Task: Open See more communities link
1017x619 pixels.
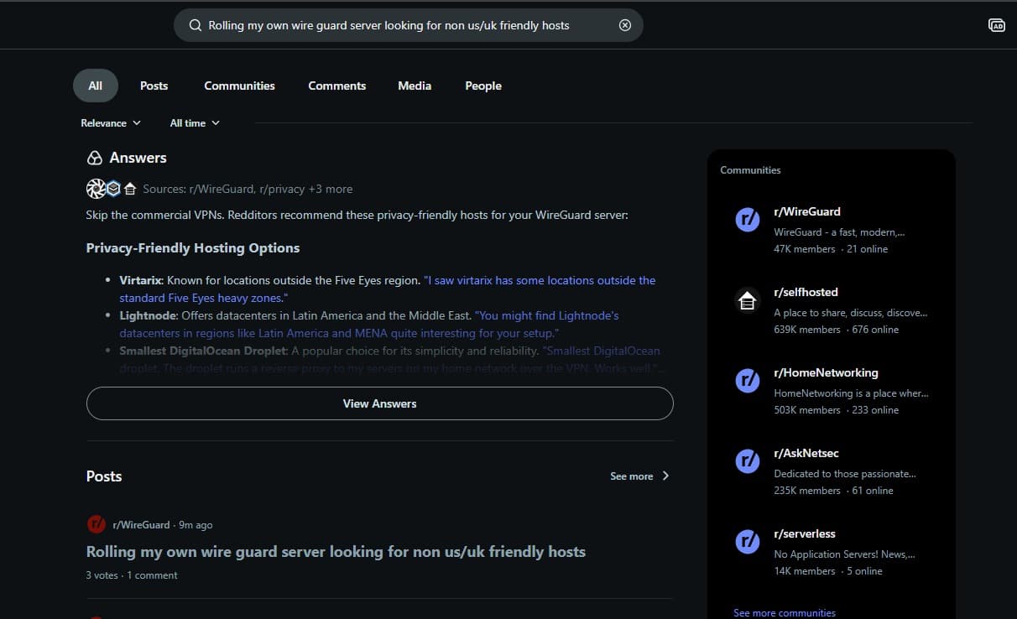Action: pos(785,613)
